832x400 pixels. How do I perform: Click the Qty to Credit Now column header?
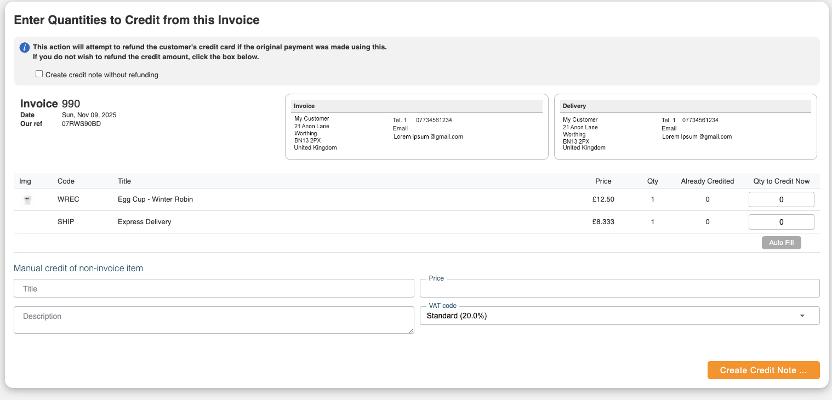(781, 181)
